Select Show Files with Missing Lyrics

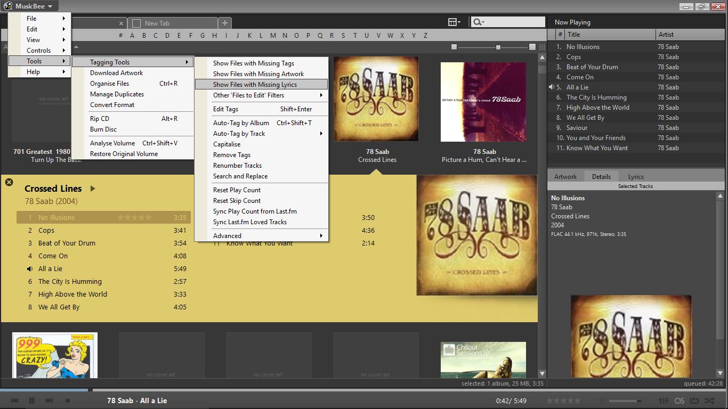click(261, 85)
